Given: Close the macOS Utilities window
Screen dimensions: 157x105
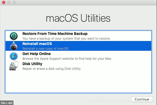Looking at the screenshot, I should point(4,2).
